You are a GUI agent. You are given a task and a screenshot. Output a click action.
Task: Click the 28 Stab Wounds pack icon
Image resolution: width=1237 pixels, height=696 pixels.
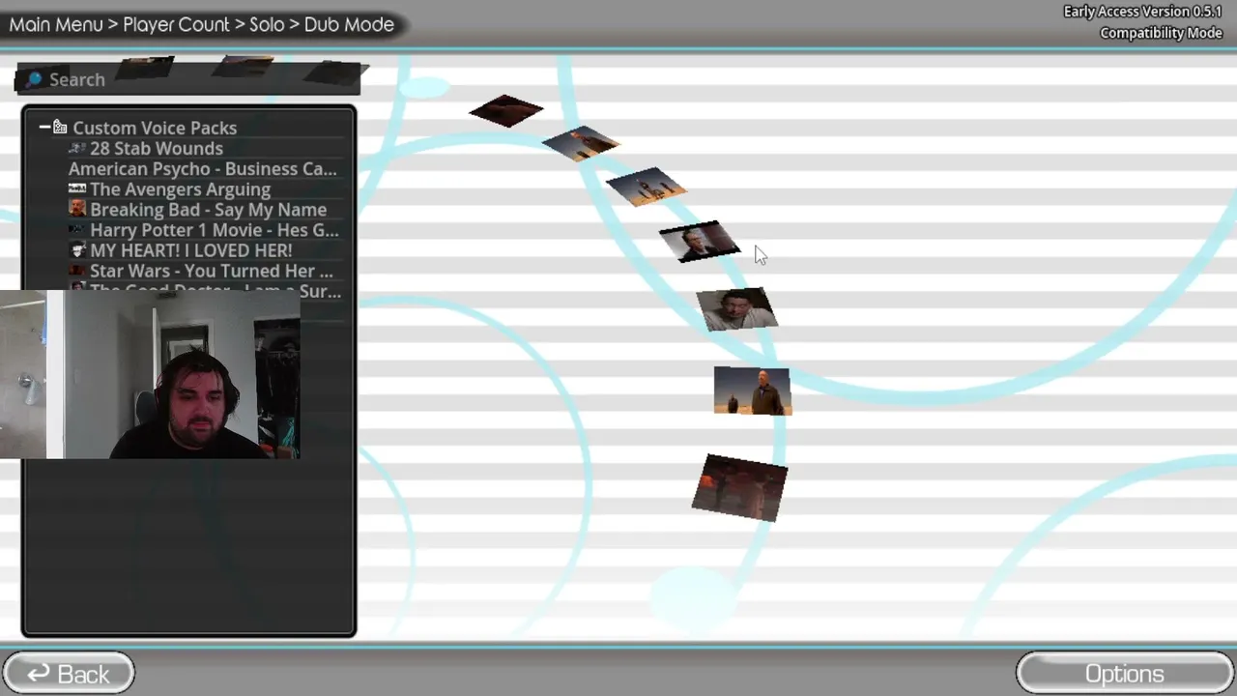77,148
